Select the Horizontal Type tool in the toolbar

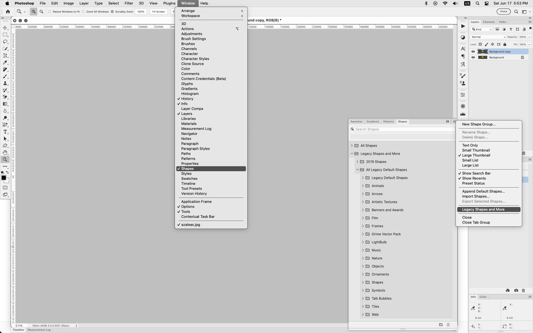tap(5, 132)
